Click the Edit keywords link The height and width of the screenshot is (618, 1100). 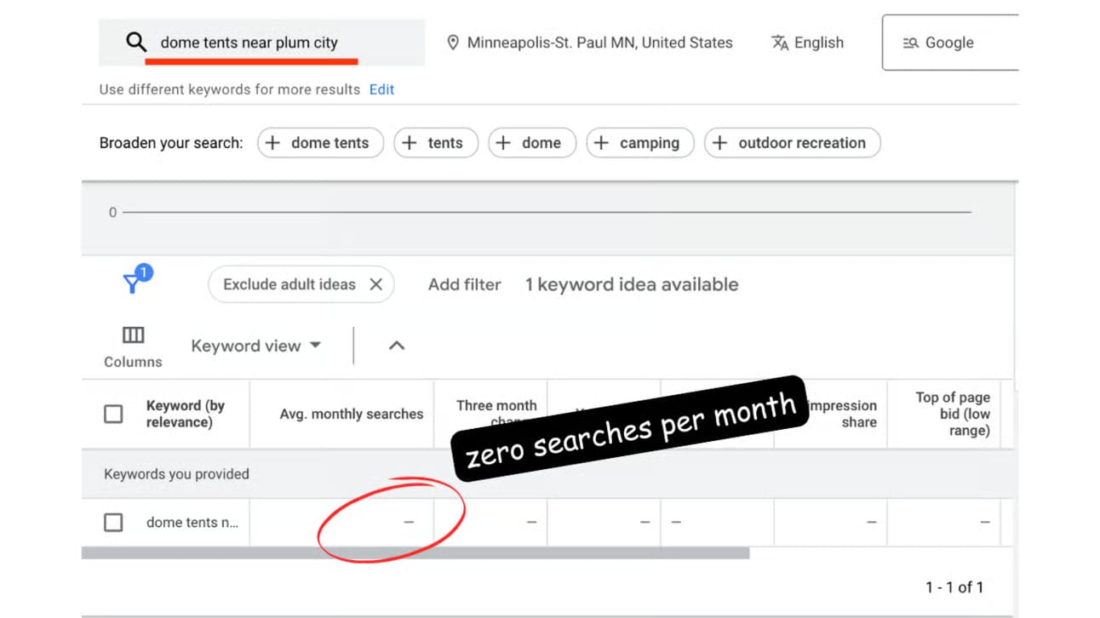[x=381, y=89]
